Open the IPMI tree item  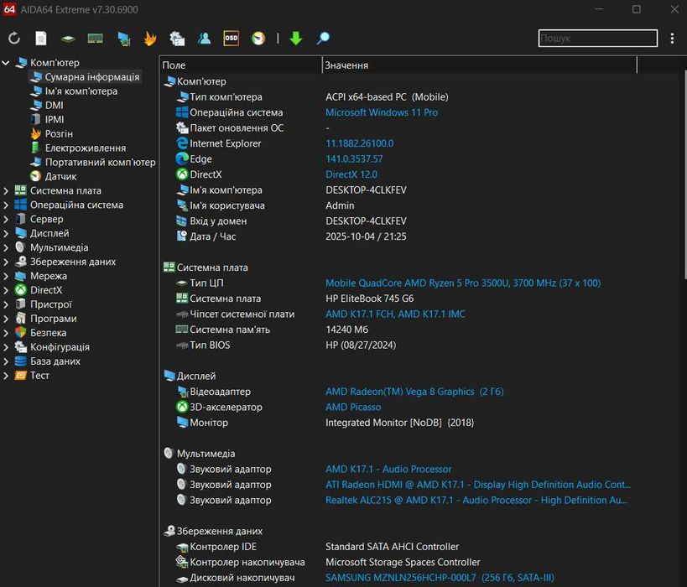(x=55, y=120)
